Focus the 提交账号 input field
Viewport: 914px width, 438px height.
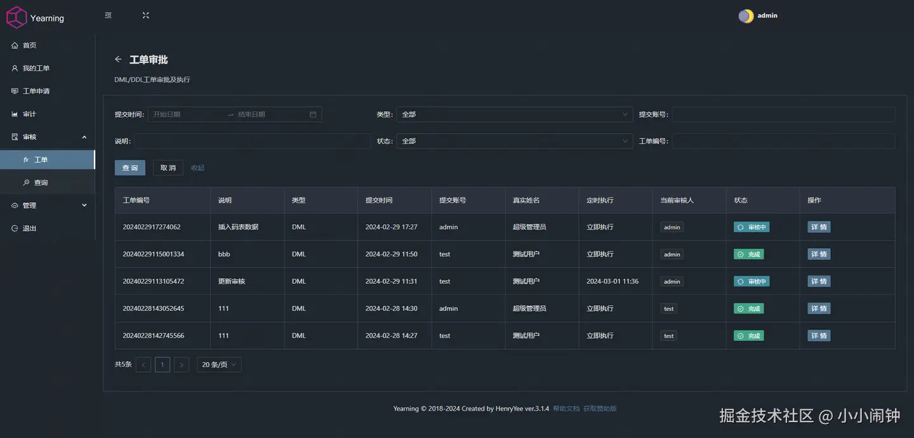pyautogui.click(x=783, y=114)
